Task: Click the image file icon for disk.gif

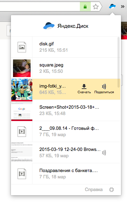Action: [22, 47]
